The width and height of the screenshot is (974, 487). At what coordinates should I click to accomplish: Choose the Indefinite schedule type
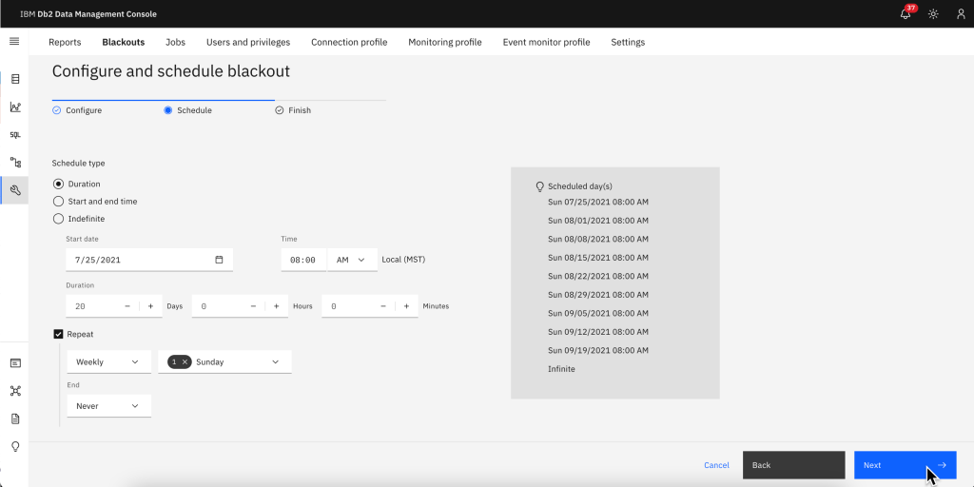tap(59, 219)
